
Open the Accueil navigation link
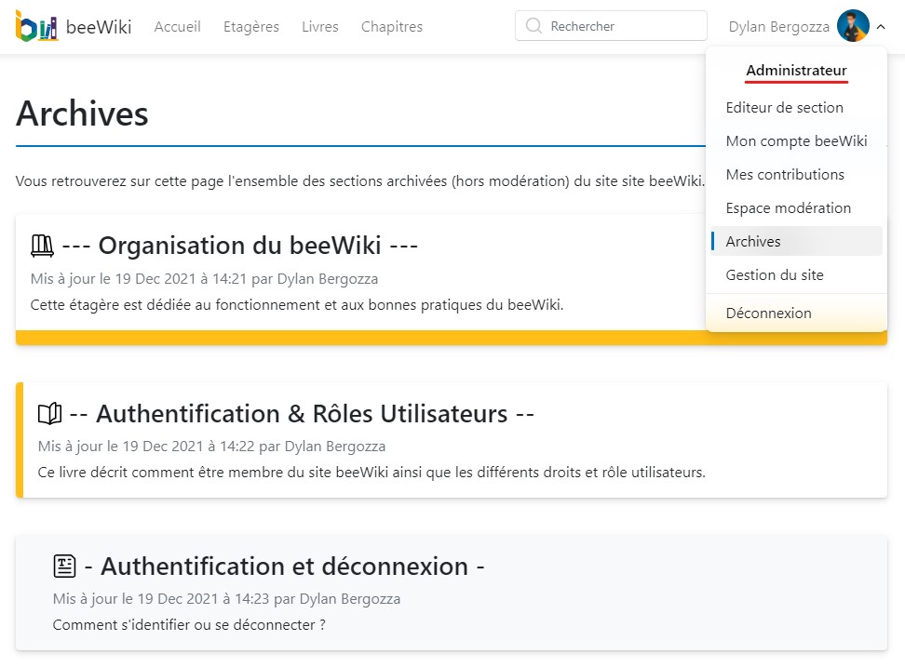(x=177, y=27)
